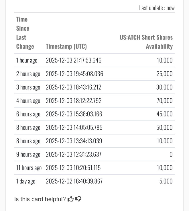Image resolution: width=189 pixels, height=211 pixels.
Task: Click the thumbs down not helpful icon
Action: [x=78, y=199]
